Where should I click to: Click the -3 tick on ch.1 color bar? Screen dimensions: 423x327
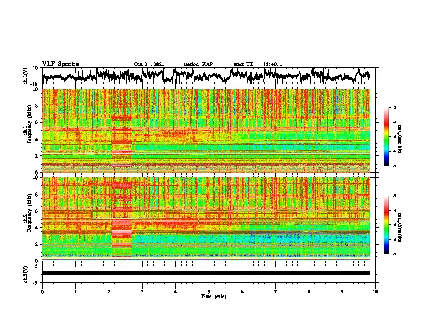pyautogui.click(x=394, y=107)
